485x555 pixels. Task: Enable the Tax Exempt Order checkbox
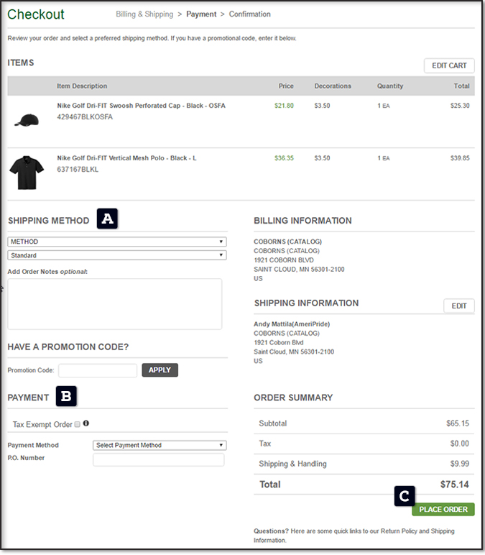(78, 425)
